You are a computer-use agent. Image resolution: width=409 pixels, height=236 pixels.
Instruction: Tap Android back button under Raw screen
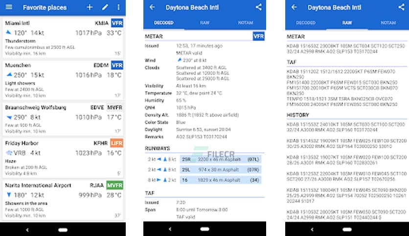coord(312,230)
